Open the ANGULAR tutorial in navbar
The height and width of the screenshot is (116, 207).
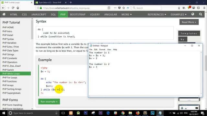[x=111, y=14]
